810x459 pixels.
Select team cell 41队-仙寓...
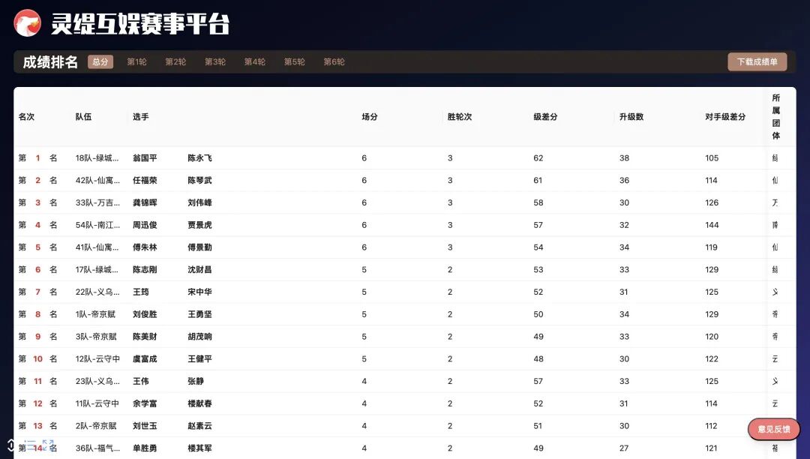(97, 247)
